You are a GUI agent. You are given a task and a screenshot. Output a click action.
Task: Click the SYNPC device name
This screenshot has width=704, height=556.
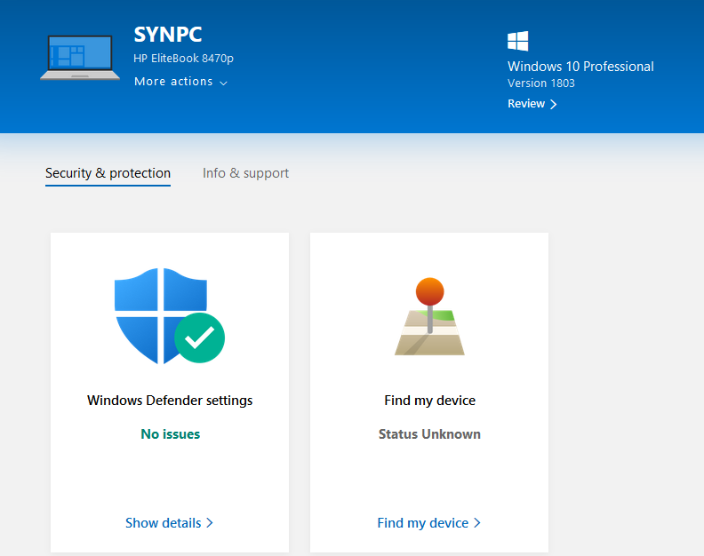(168, 35)
